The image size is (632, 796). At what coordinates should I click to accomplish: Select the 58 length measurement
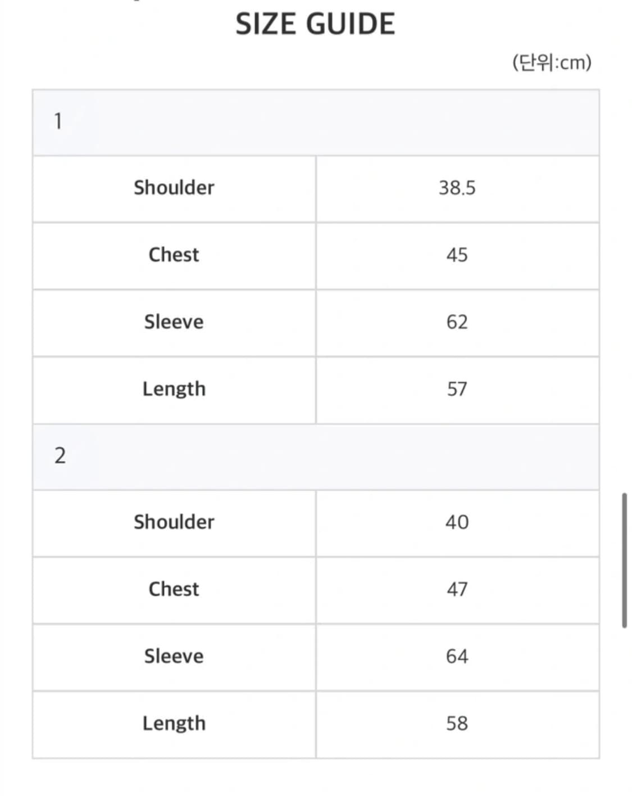pos(457,723)
